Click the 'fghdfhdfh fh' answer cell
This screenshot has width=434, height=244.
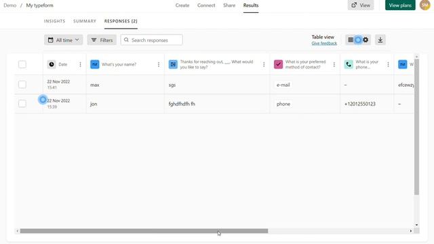click(182, 104)
